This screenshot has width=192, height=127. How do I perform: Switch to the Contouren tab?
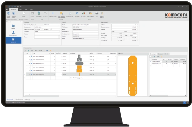[x=161, y=54]
